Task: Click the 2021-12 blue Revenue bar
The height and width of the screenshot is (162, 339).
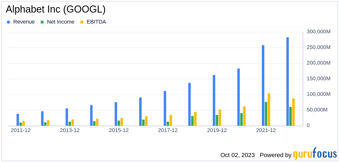Action: tap(263, 86)
